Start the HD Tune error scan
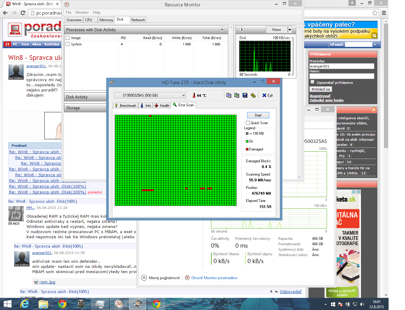 [258, 115]
